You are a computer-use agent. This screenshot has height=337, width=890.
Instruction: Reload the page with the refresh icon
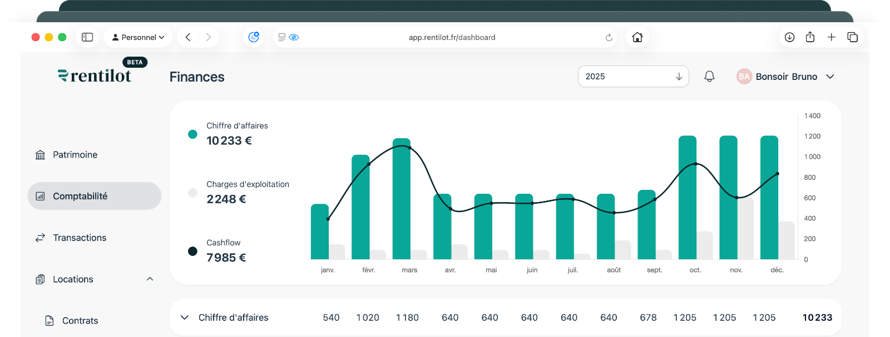click(609, 38)
